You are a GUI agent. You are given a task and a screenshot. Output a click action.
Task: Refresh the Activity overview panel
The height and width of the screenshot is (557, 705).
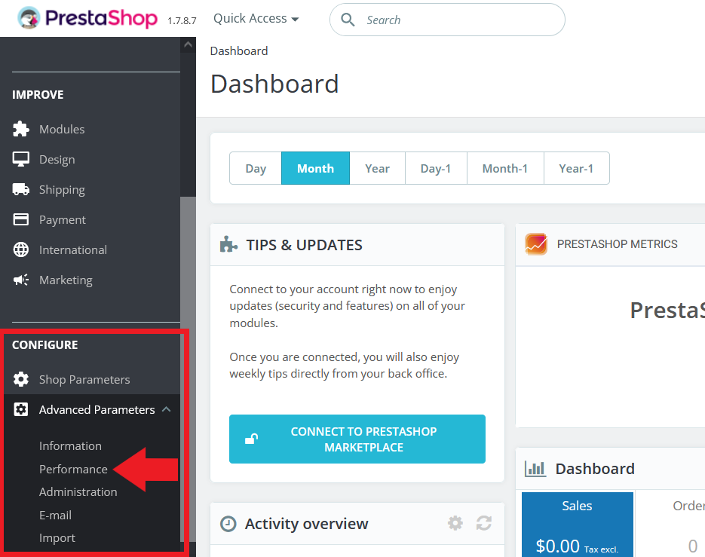[x=484, y=523]
